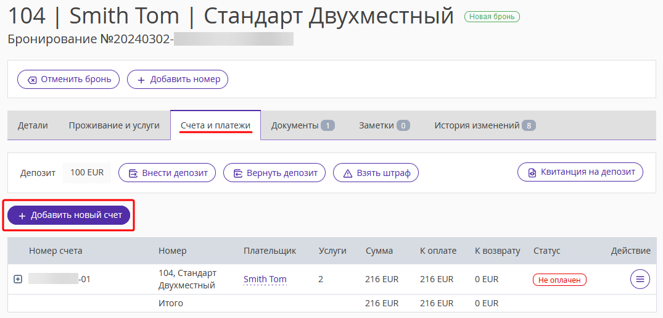Click the Услуги column header
This screenshot has width=663, height=318.
pyautogui.click(x=332, y=251)
